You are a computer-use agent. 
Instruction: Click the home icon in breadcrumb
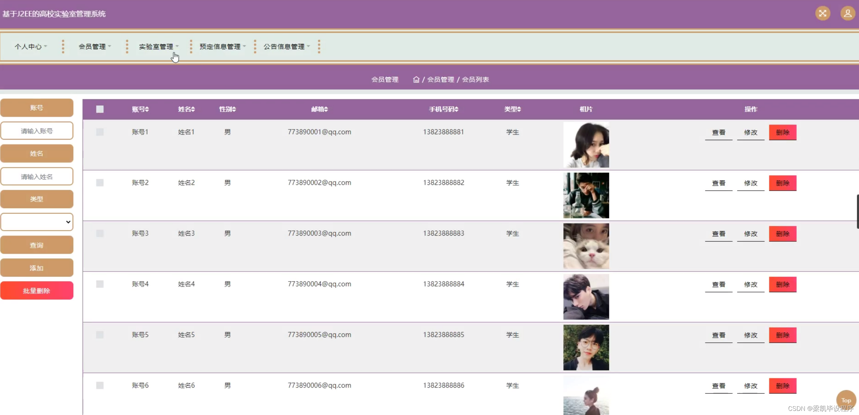click(x=416, y=79)
